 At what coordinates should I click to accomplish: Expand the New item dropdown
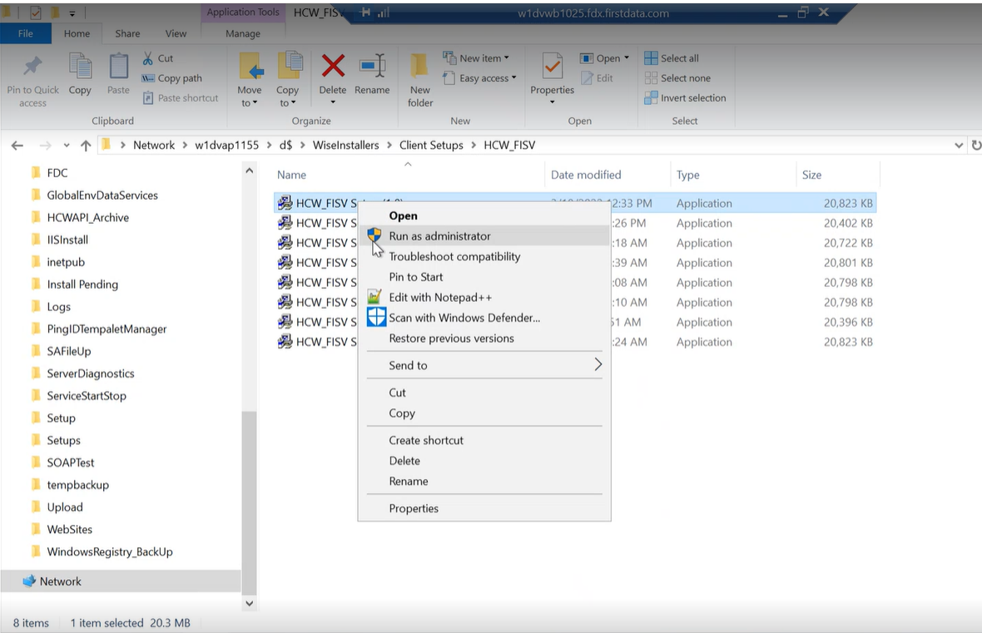507,58
